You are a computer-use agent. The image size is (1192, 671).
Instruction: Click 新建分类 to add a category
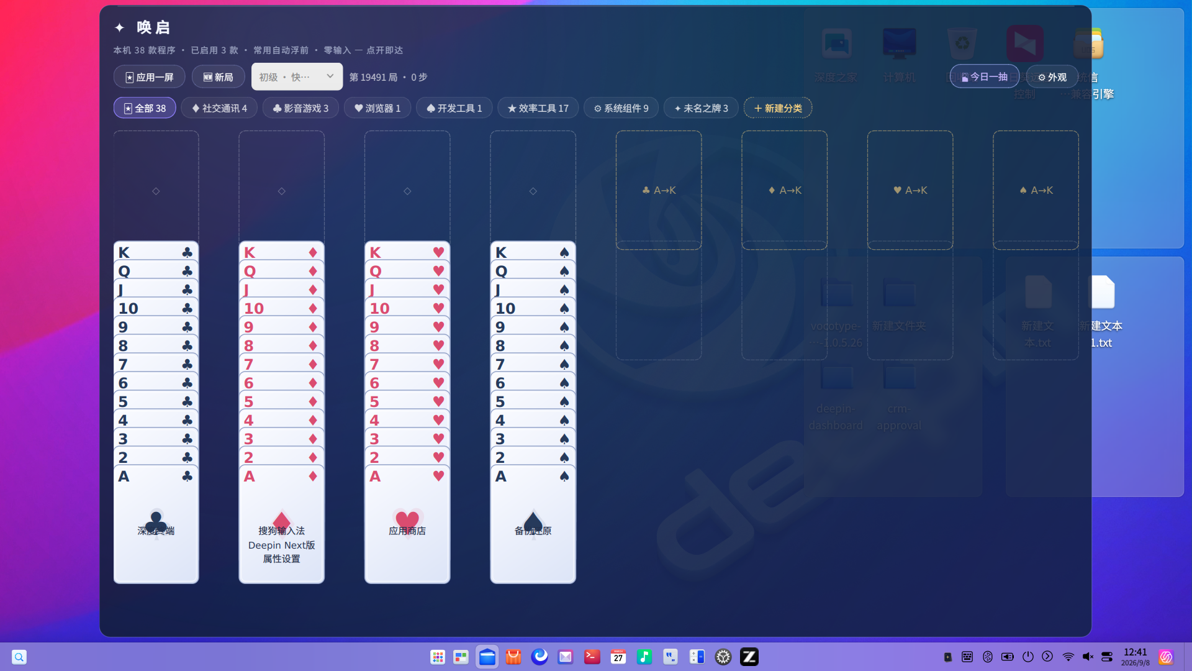point(778,108)
